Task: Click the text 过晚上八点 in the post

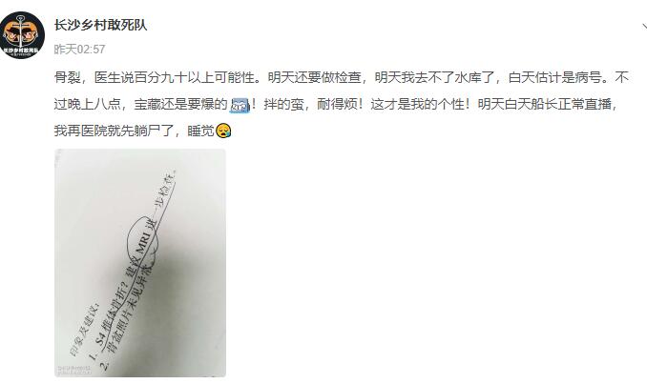Action: (87, 104)
